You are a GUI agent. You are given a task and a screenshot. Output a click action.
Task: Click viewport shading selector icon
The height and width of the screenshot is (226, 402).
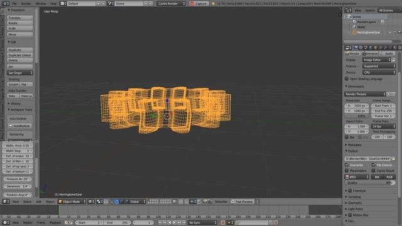click(91, 202)
